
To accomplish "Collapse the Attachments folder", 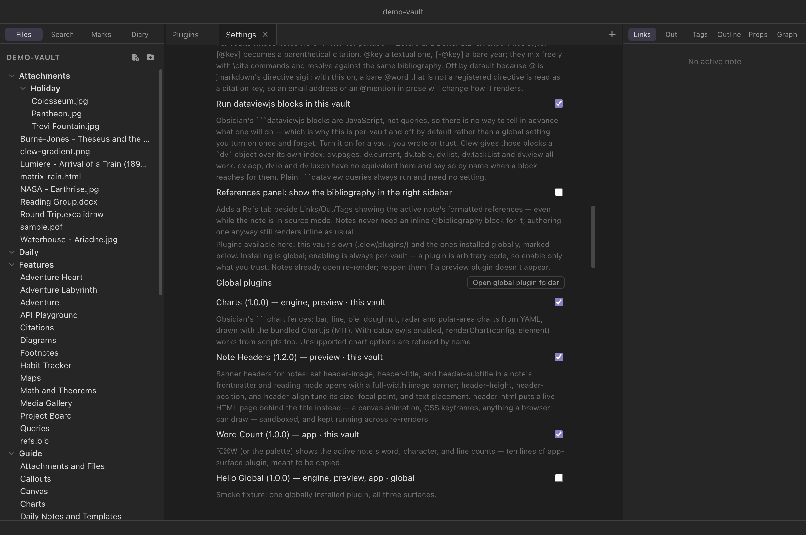I will pos(12,76).
